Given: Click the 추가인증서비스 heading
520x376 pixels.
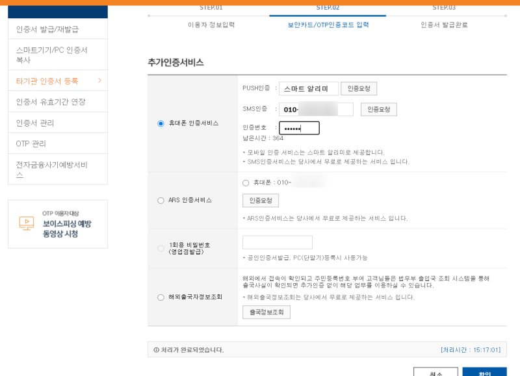Looking at the screenshot, I should click(x=175, y=62).
